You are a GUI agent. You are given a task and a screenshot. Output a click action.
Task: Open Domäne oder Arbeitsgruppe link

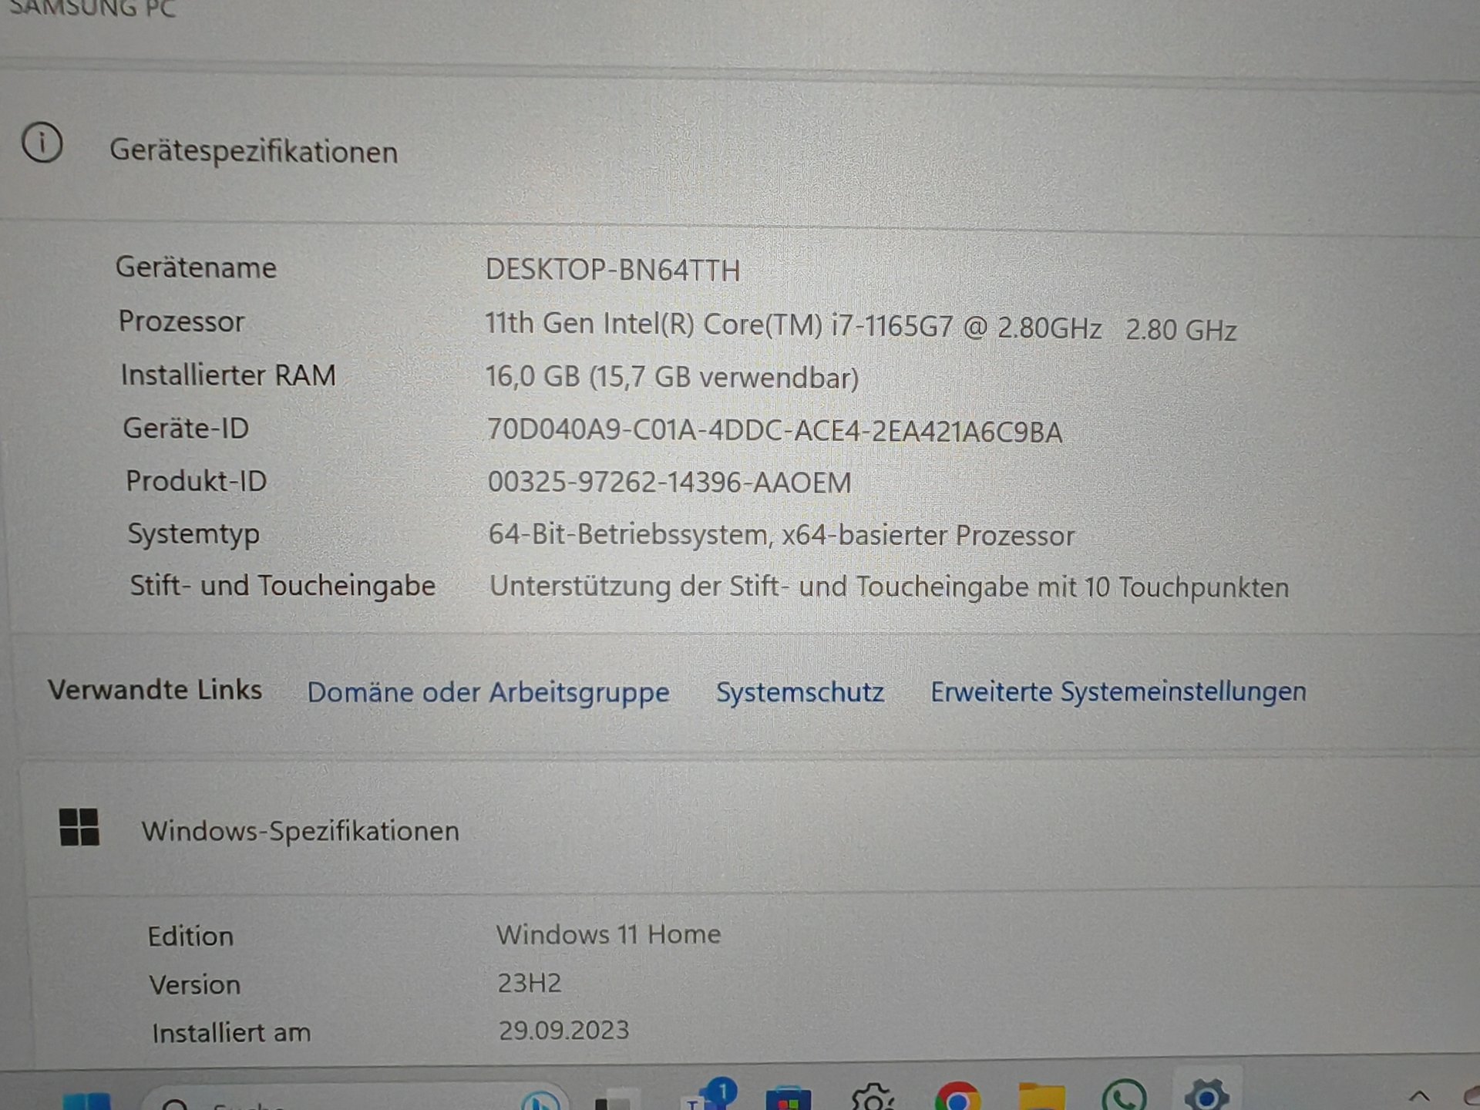pos(488,692)
